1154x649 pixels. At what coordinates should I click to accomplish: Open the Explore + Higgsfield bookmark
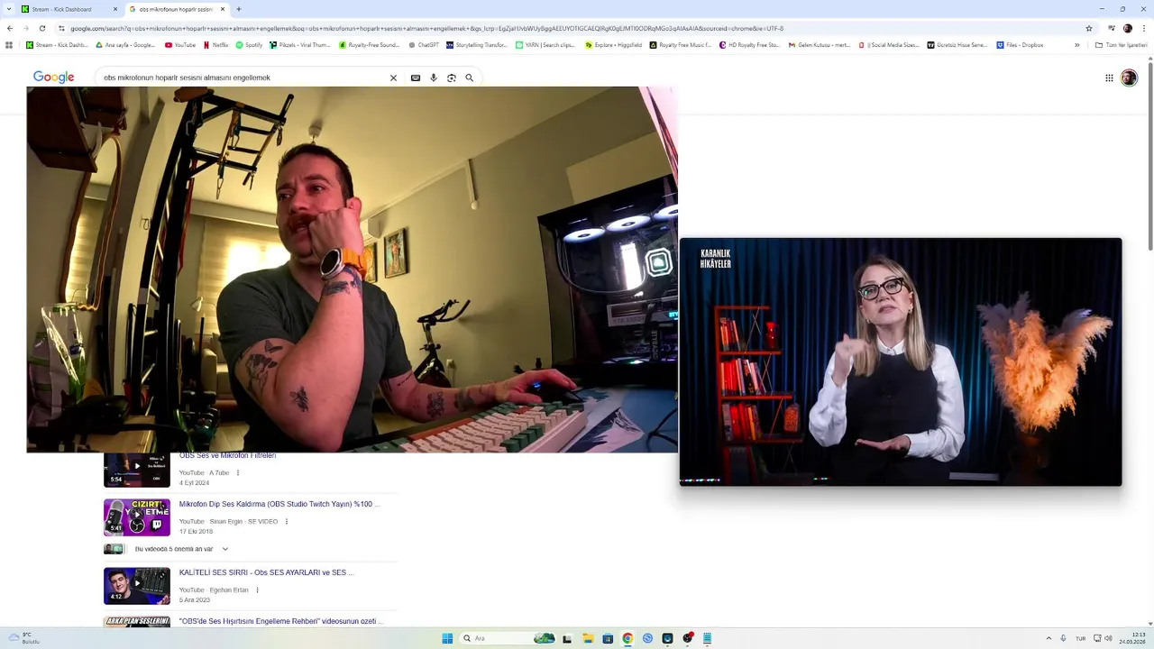coord(614,44)
